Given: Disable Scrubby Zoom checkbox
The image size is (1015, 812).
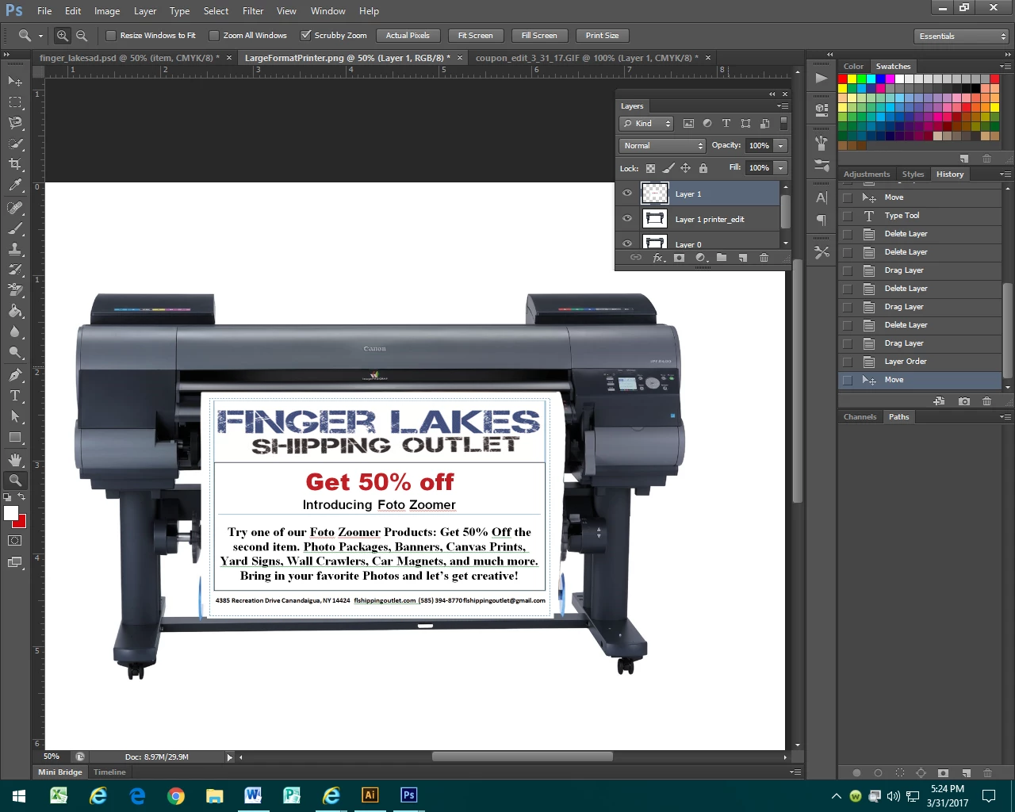Looking at the screenshot, I should (x=305, y=36).
